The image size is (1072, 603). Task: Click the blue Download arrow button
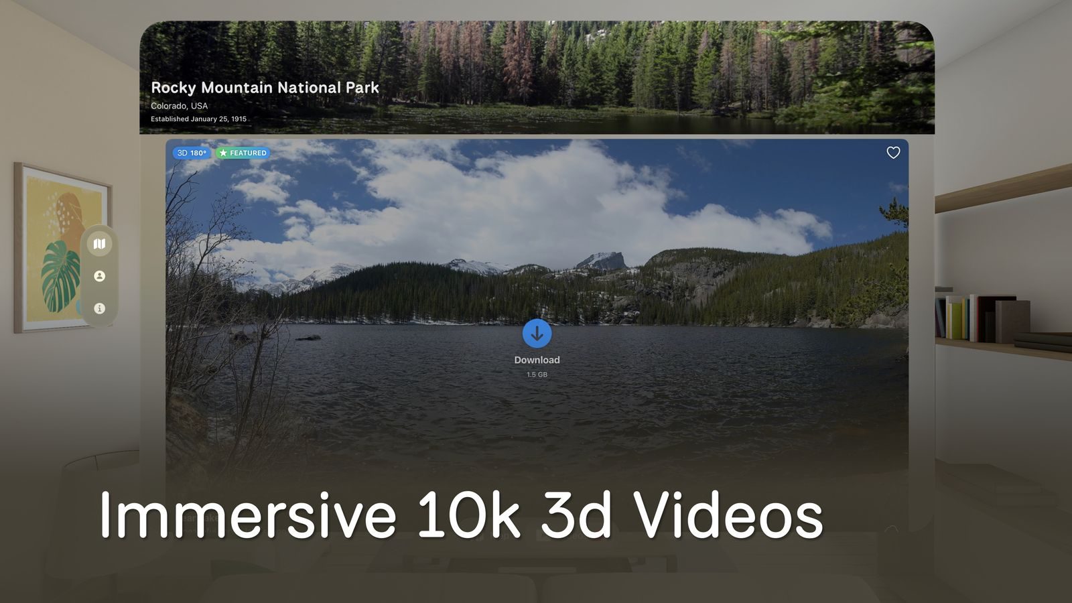(x=537, y=333)
